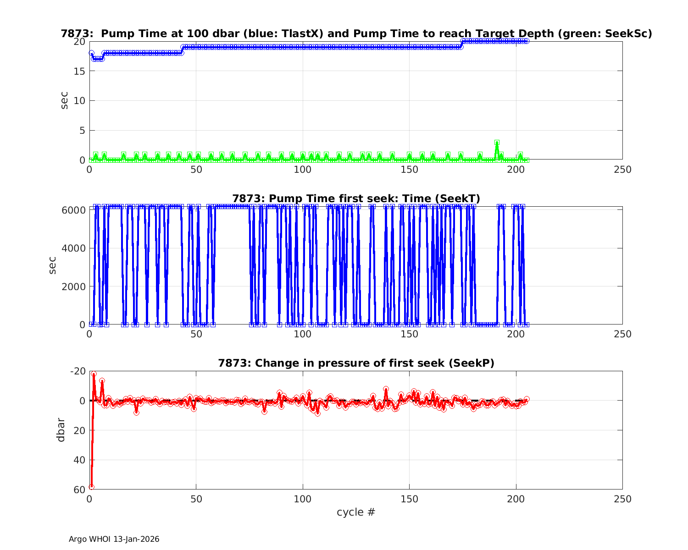688x550 pixels.
Task: Click the first blue circle marker at 18 sec
Action: point(91,53)
